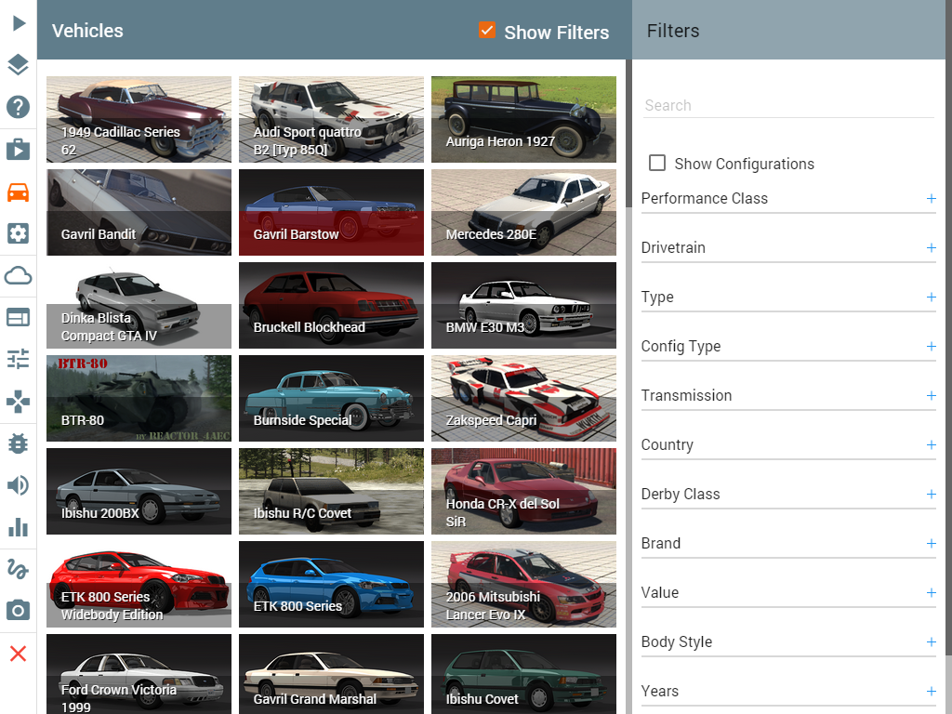Expand the Config Type filter
Viewport: 952px width, 714px height.
[788, 346]
